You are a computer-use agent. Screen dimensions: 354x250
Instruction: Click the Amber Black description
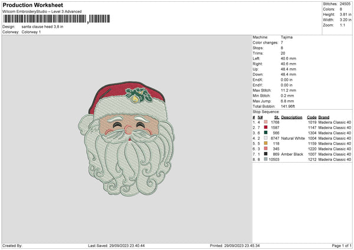point(292,154)
